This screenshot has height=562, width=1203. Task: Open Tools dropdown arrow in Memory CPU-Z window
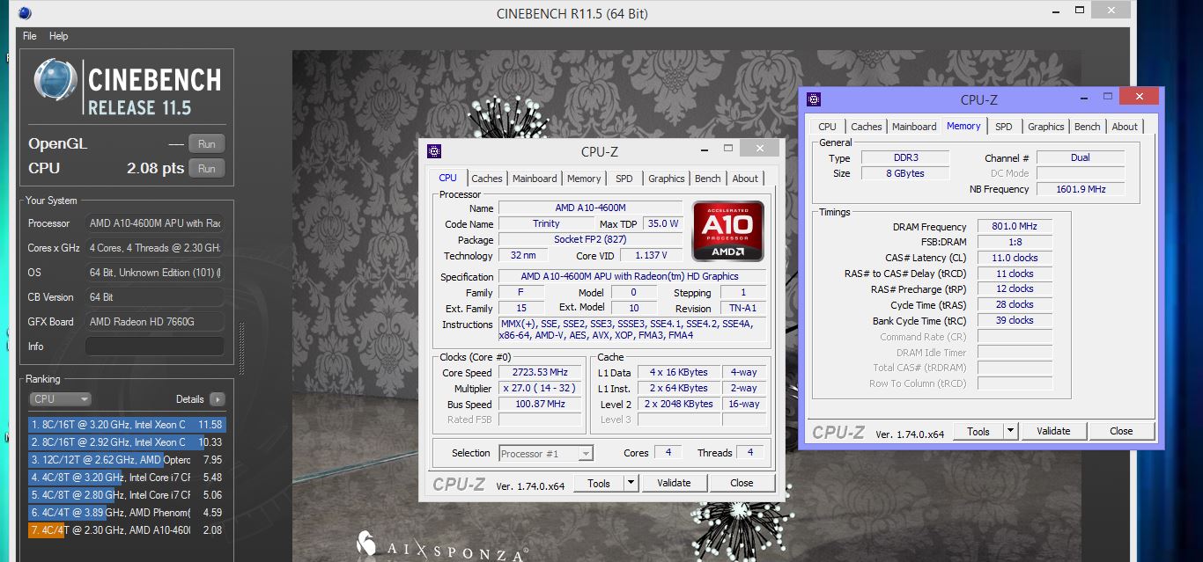tap(1011, 431)
